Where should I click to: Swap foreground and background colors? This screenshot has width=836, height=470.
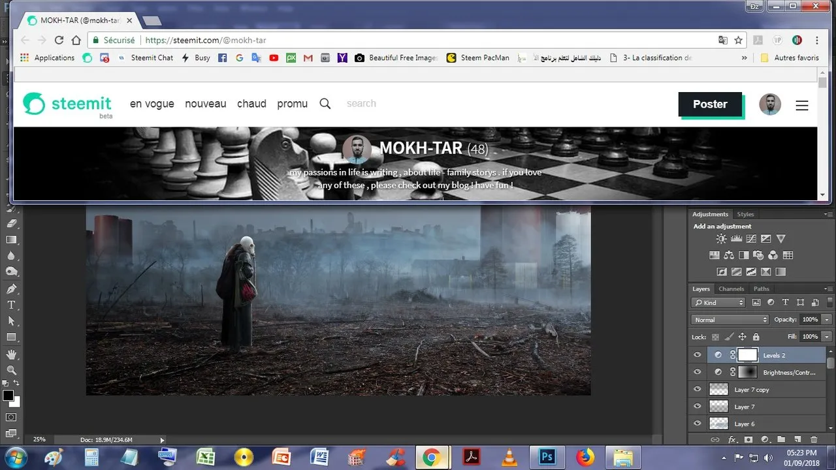(x=16, y=383)
